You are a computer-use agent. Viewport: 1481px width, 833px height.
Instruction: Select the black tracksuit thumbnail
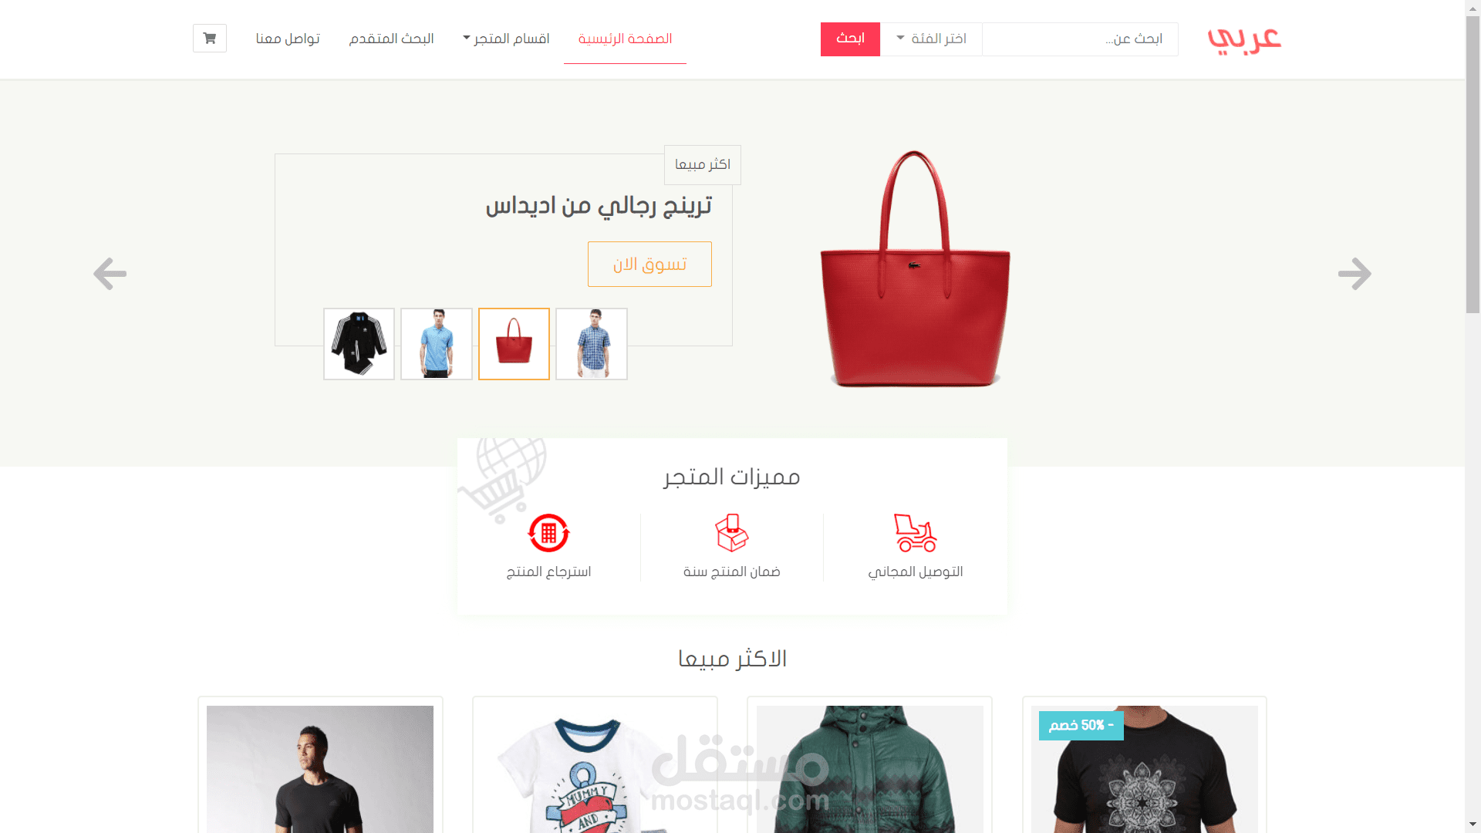point(359,344)
